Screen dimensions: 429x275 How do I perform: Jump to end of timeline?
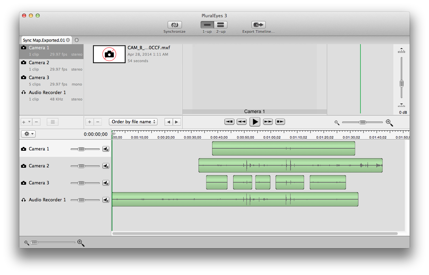(280, 122)
